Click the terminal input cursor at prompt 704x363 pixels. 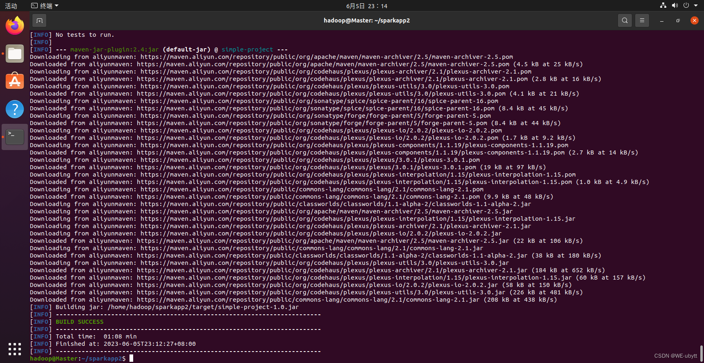point(131,359)
